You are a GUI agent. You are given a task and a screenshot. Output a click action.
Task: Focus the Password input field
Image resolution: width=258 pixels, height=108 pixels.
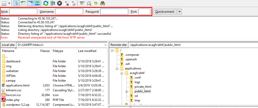[x=114, y=12]
